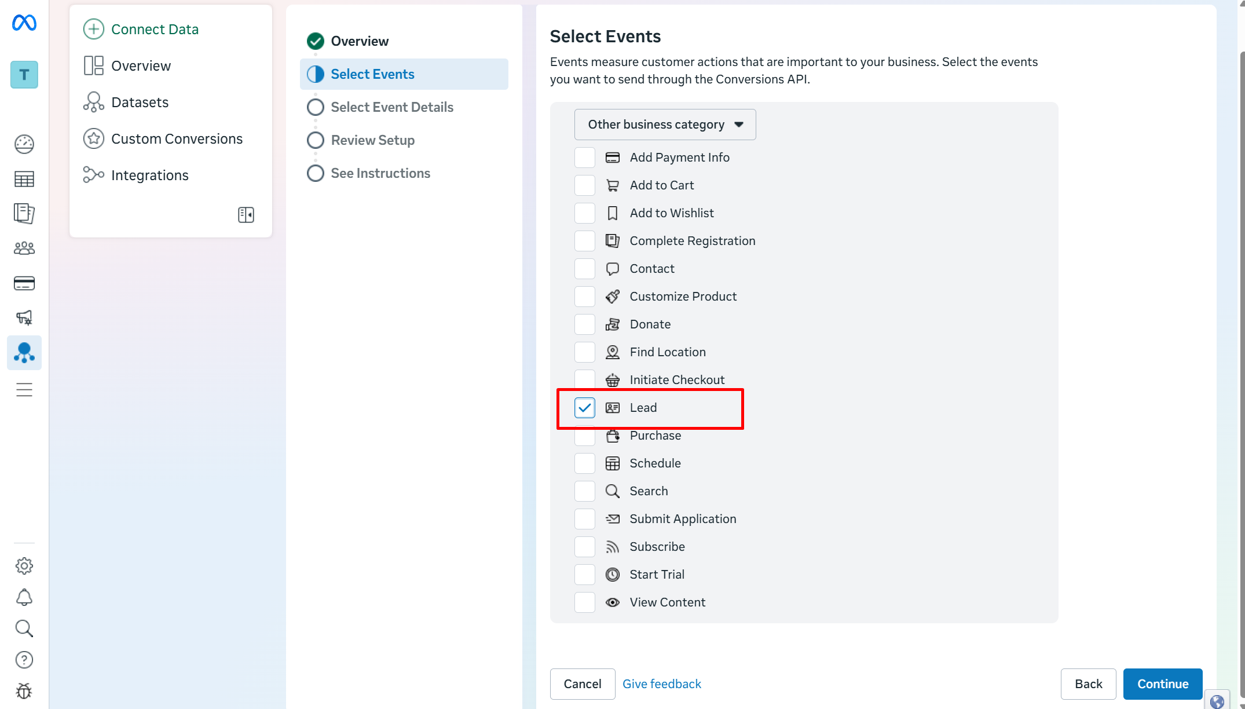This screenshot has width=1245, height=709.
Task: Open the all tools hamburger menu
Action: tap(24, 390)
